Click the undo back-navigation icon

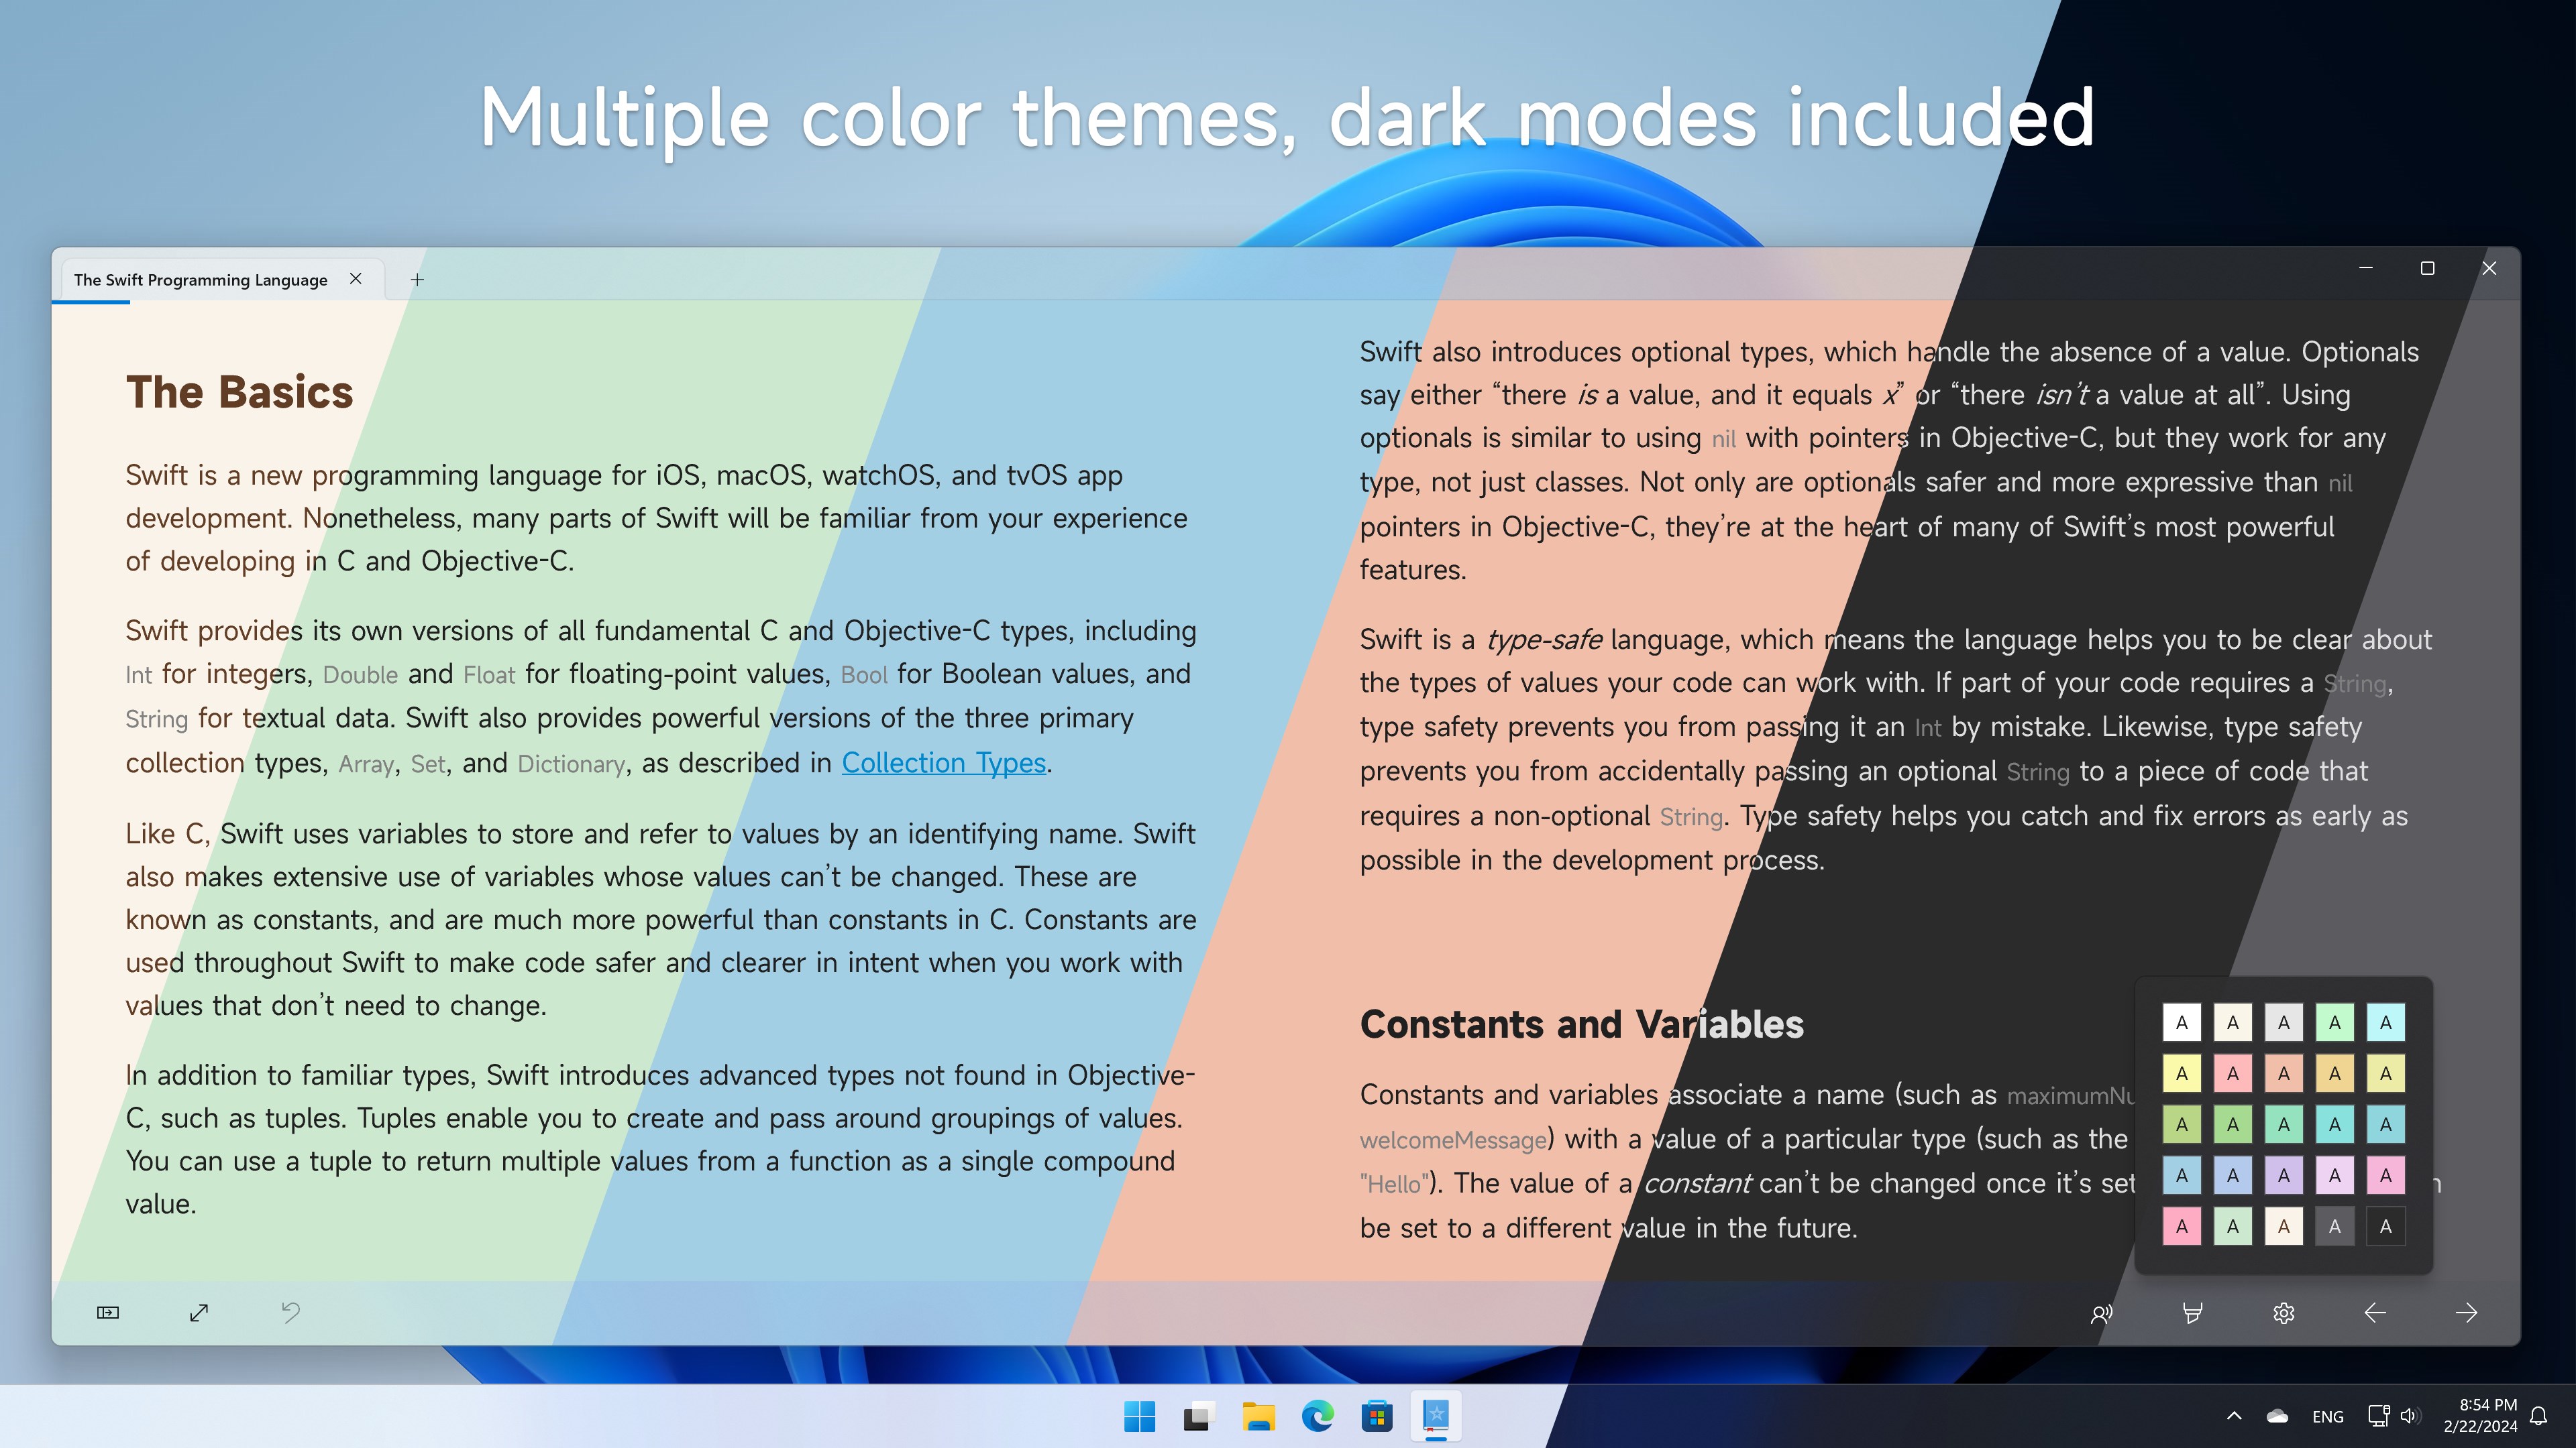click(290, 1312)
